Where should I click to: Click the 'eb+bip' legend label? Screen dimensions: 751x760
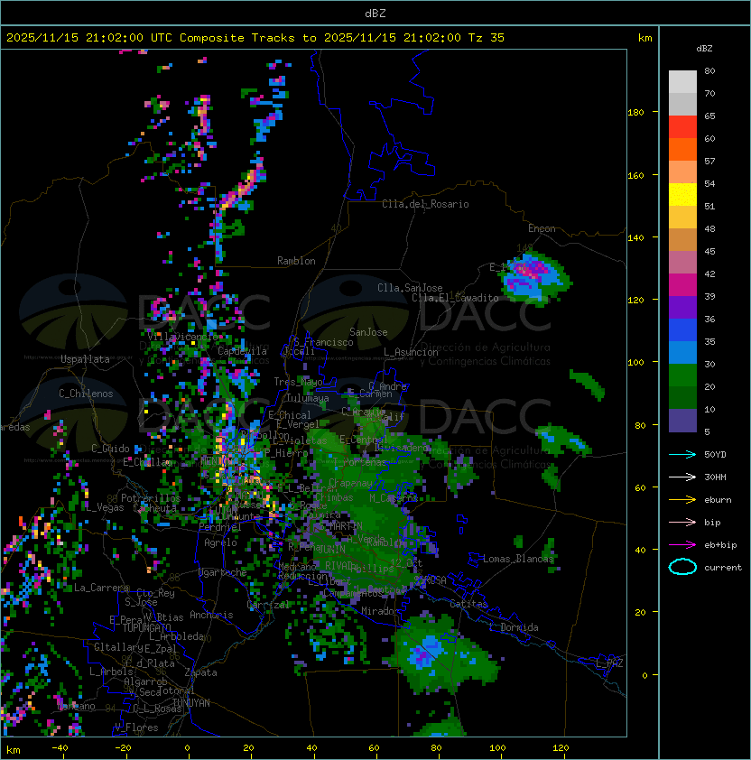point(720,545)
